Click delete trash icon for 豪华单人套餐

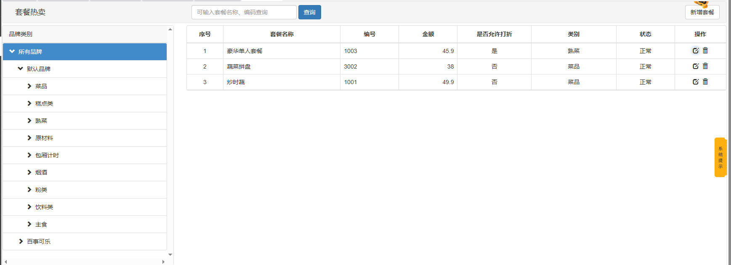tap(705, 50)
